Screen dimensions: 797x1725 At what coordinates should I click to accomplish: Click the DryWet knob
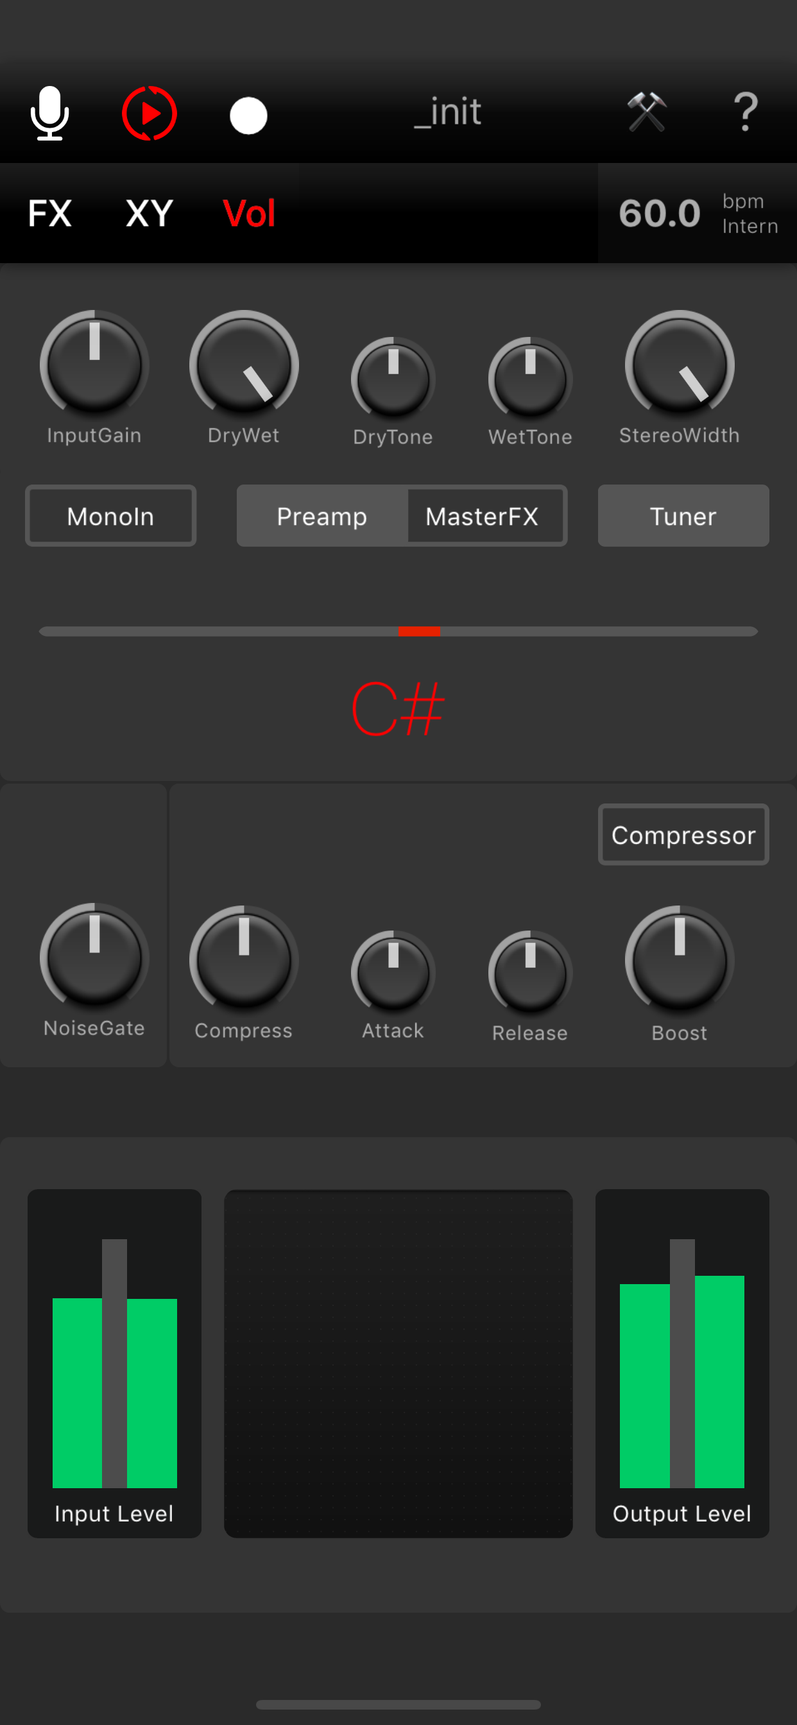[244, 364]
